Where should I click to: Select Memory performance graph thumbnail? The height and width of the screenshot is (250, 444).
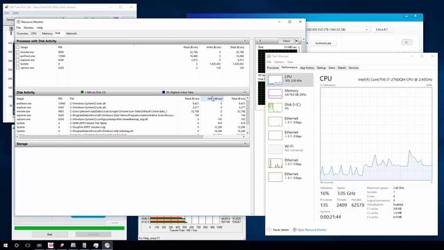point(275,94)
